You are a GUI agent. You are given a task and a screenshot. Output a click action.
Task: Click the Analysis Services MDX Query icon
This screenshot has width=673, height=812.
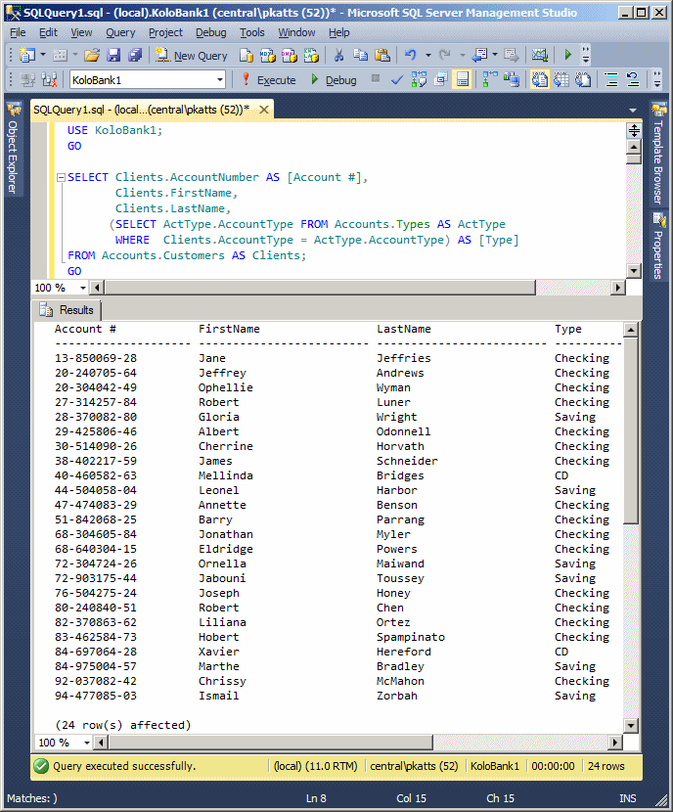pyautogui.click(x=268, y=55)
